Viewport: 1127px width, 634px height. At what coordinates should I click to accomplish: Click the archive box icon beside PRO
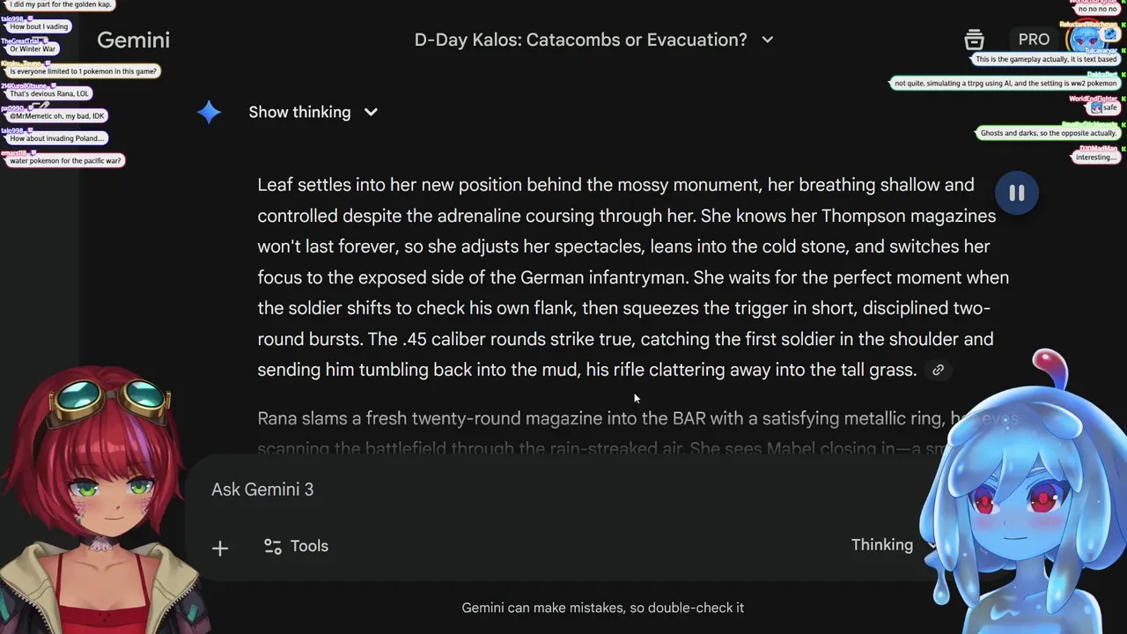pyautogui.click(x=974, y=40)
